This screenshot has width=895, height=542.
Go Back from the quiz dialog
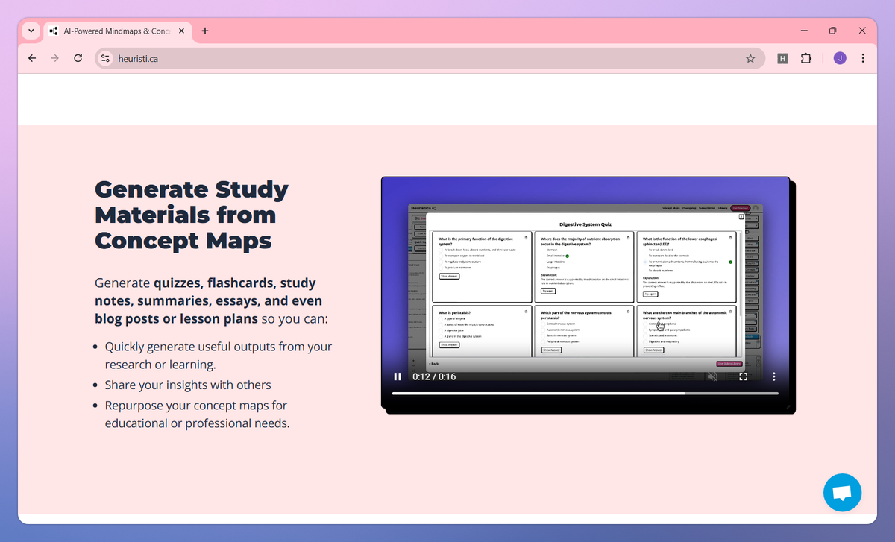click(434, 364)
